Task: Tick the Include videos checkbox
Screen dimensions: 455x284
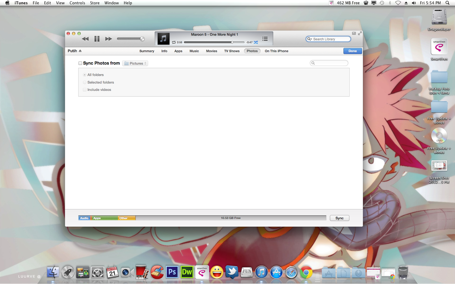Action: [x=84, y=90]
